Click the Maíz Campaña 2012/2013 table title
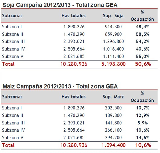The height and width of the screenshot is (153, 160). point(60,86)
